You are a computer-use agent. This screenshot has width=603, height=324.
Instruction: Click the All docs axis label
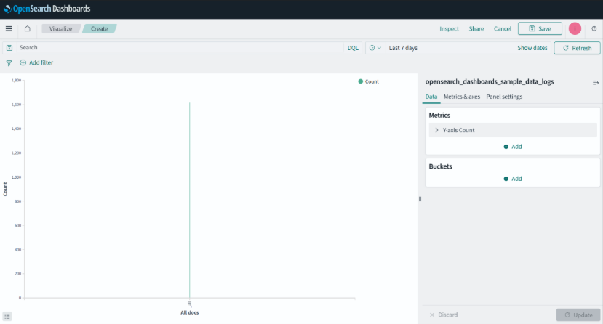pos(190,313)
